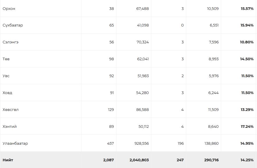Select the 290,716 total cell
Screen dimensions: 257x168
click(212, 160)
